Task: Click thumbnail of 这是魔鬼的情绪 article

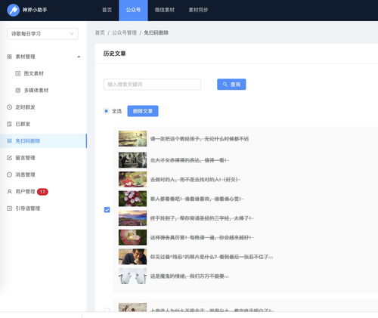Action: (x=132, y=276)
